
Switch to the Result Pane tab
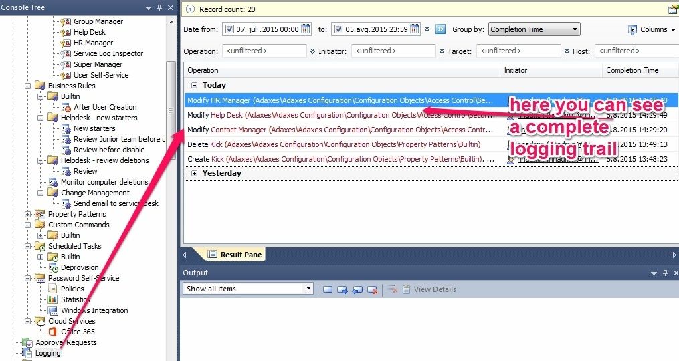[235, 255]
